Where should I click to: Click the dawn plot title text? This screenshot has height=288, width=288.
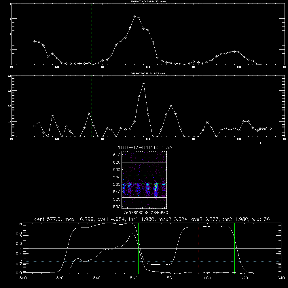coord(148,1)
